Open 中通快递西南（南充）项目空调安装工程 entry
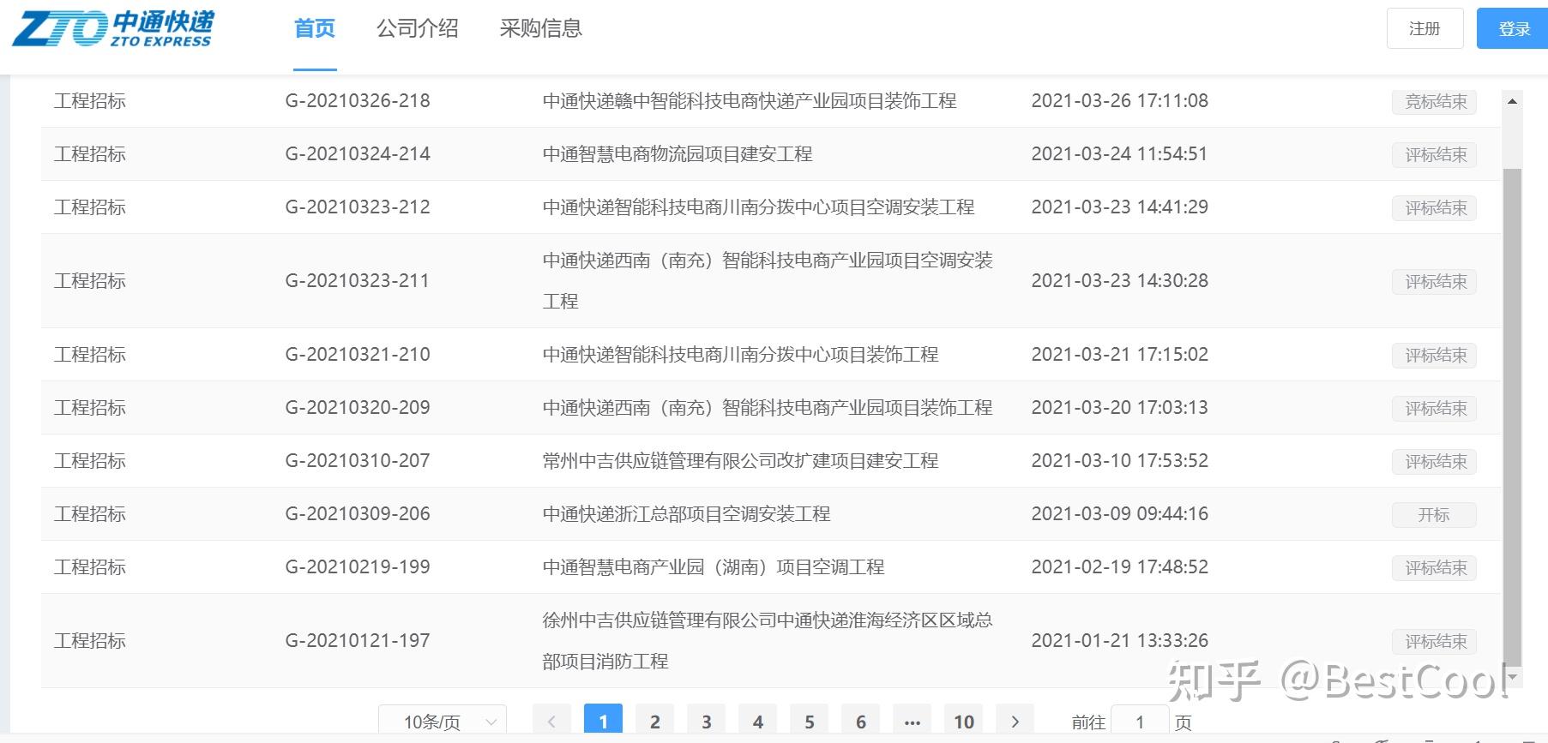This screenshot has width=1548, height=743. [x=768, y=280]
